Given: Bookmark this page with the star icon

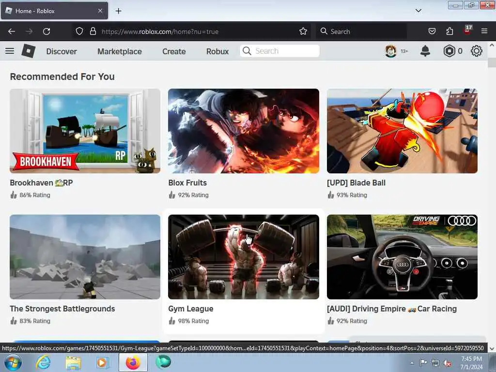Looking at the screenshot, I should coord(303,31).
